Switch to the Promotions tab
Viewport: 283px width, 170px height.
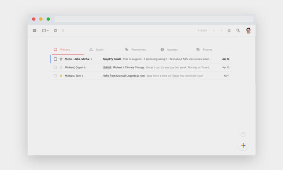click(136, 49)
